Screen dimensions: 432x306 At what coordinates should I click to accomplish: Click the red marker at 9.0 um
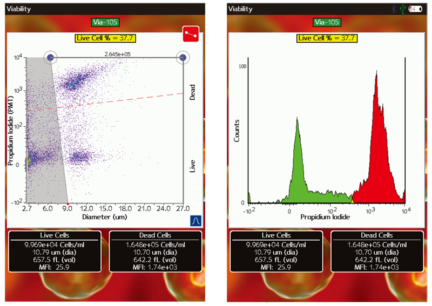tap(68, 204)
